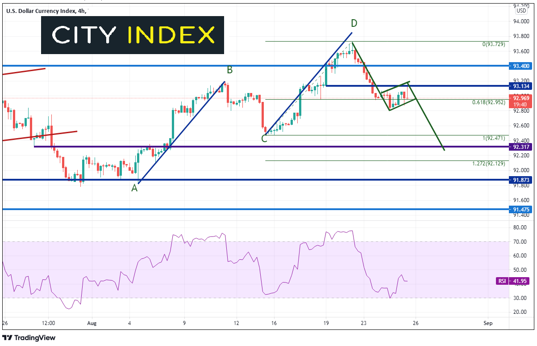This screenshot has height=346, width=537.
Task: Click the City Index logo banner
Action: (133, 35)
